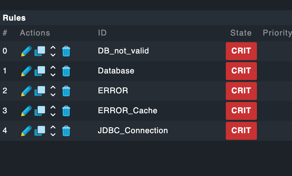Screen dimensions: 292x176
Task: Duplicate the Database rule
Action: [40, 71]
